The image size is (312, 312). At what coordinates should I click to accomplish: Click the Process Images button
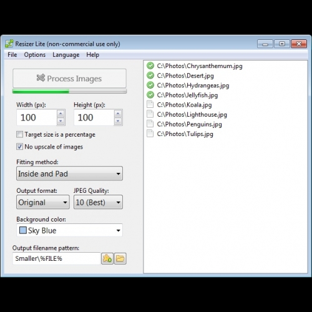click(69, 79)
